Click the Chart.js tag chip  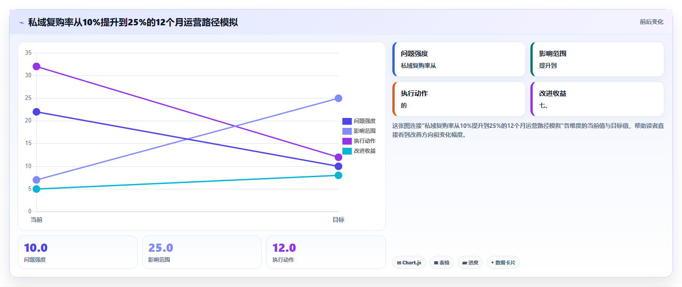pyautogui.click(x=409, y=263)
